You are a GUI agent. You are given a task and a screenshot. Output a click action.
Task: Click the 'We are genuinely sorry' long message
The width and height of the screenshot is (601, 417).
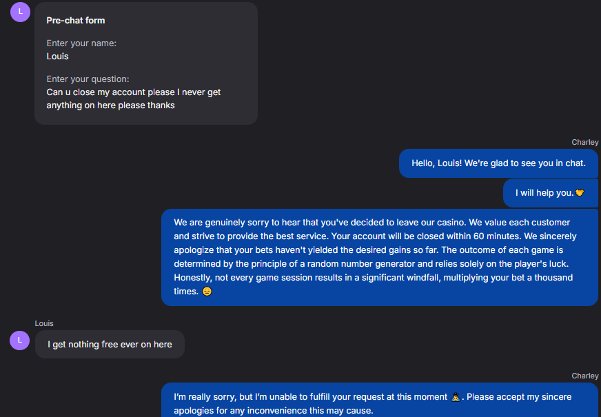(x=379, y=257)
